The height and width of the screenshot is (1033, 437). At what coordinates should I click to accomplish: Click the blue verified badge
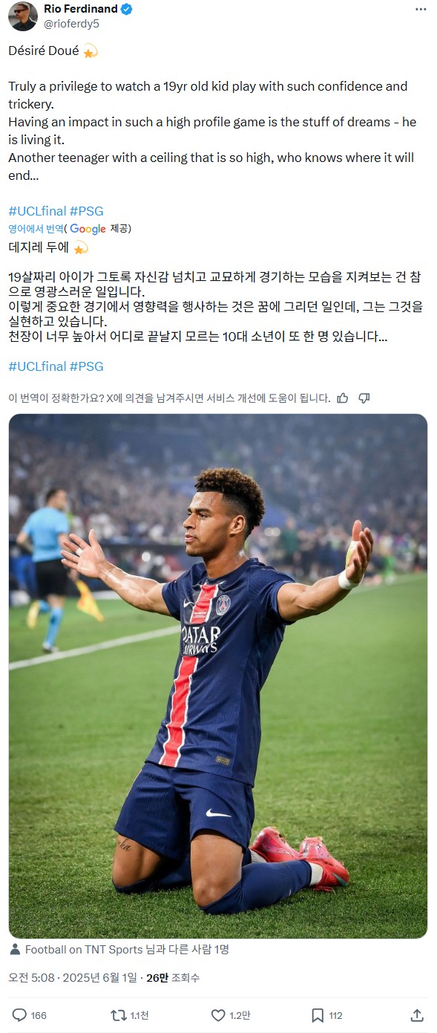click(x=127, y=9)
